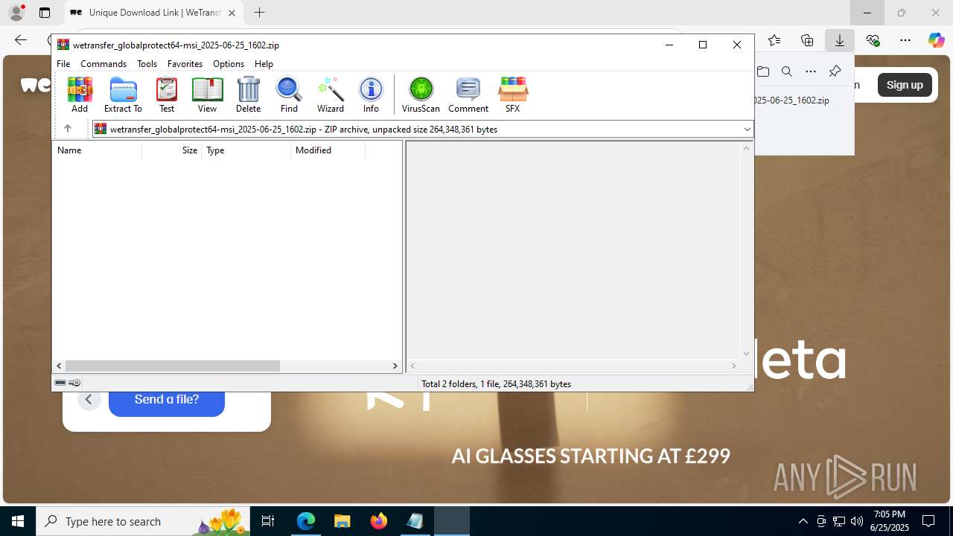Viewport: 953px width, 536px height.
Task: Pin the Edge downloads panel
Action: [835, 71]
